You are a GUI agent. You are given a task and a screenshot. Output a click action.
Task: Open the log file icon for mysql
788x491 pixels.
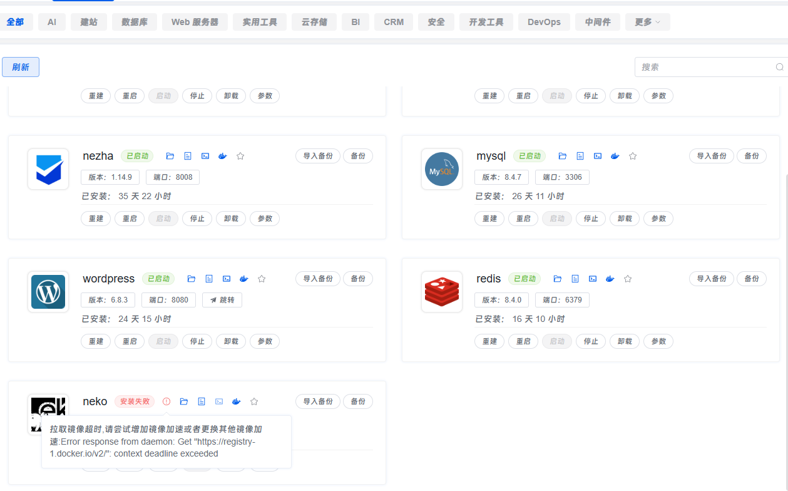point(580,156)
